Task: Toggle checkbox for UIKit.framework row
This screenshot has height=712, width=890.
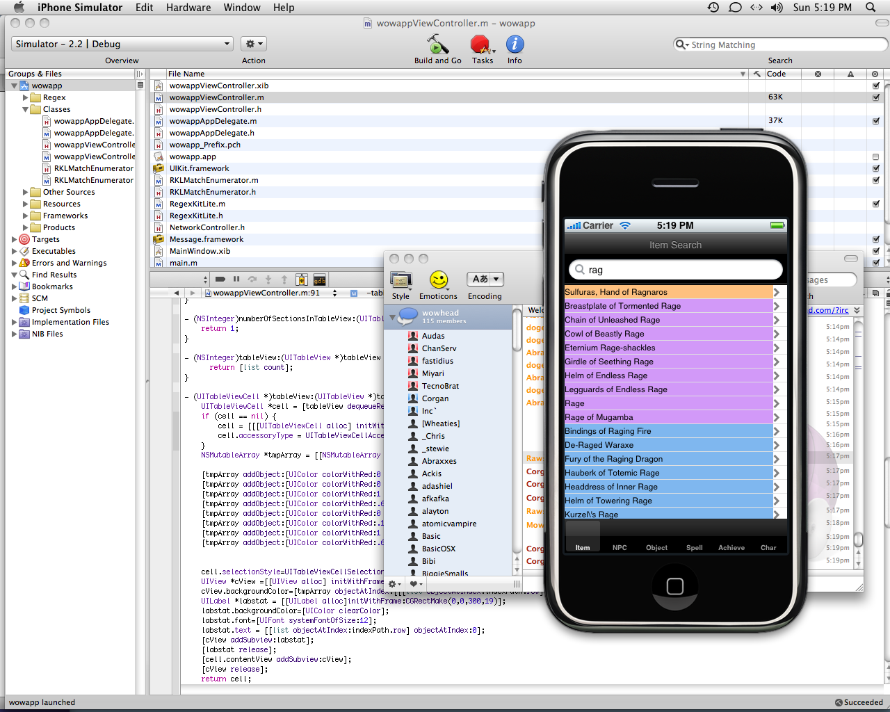Action: pos(875,168)
